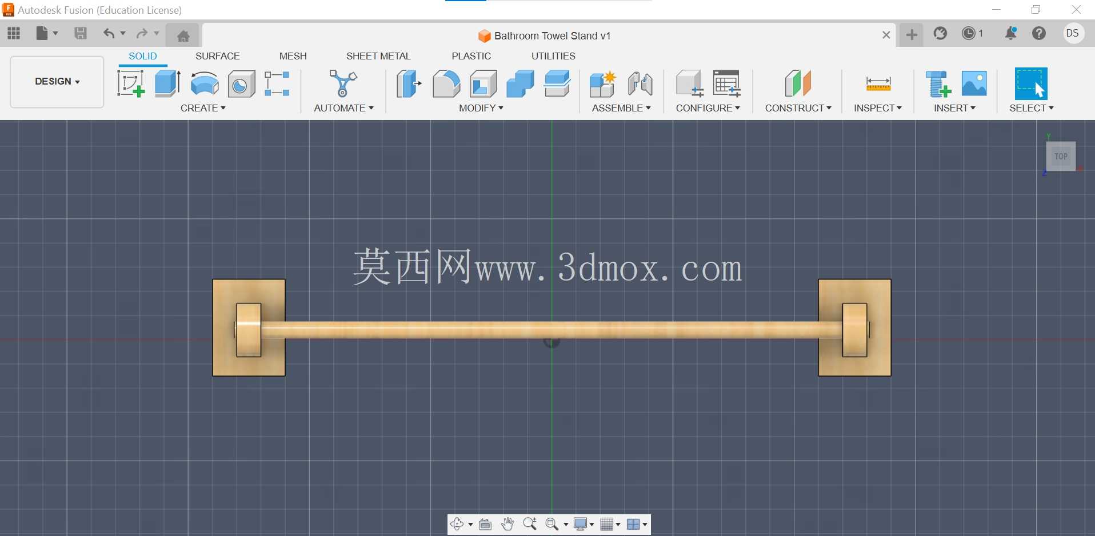Open the Orbit tool in navigation bar
The width and height of the screenshot is (1095, 536).
(457, 524)
